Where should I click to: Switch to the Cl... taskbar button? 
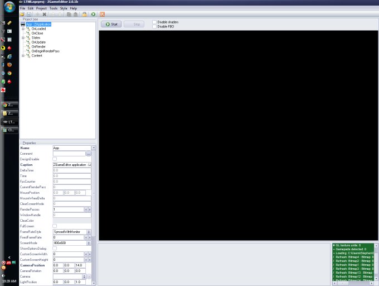tap(9, 130)
